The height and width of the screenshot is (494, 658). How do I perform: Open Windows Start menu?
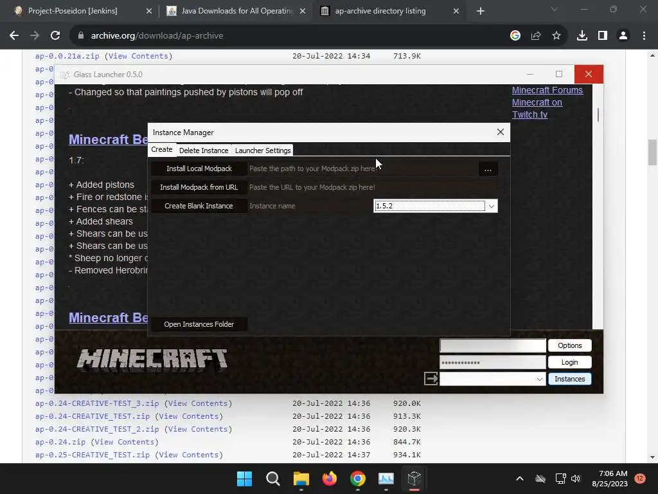coord(244,479)
